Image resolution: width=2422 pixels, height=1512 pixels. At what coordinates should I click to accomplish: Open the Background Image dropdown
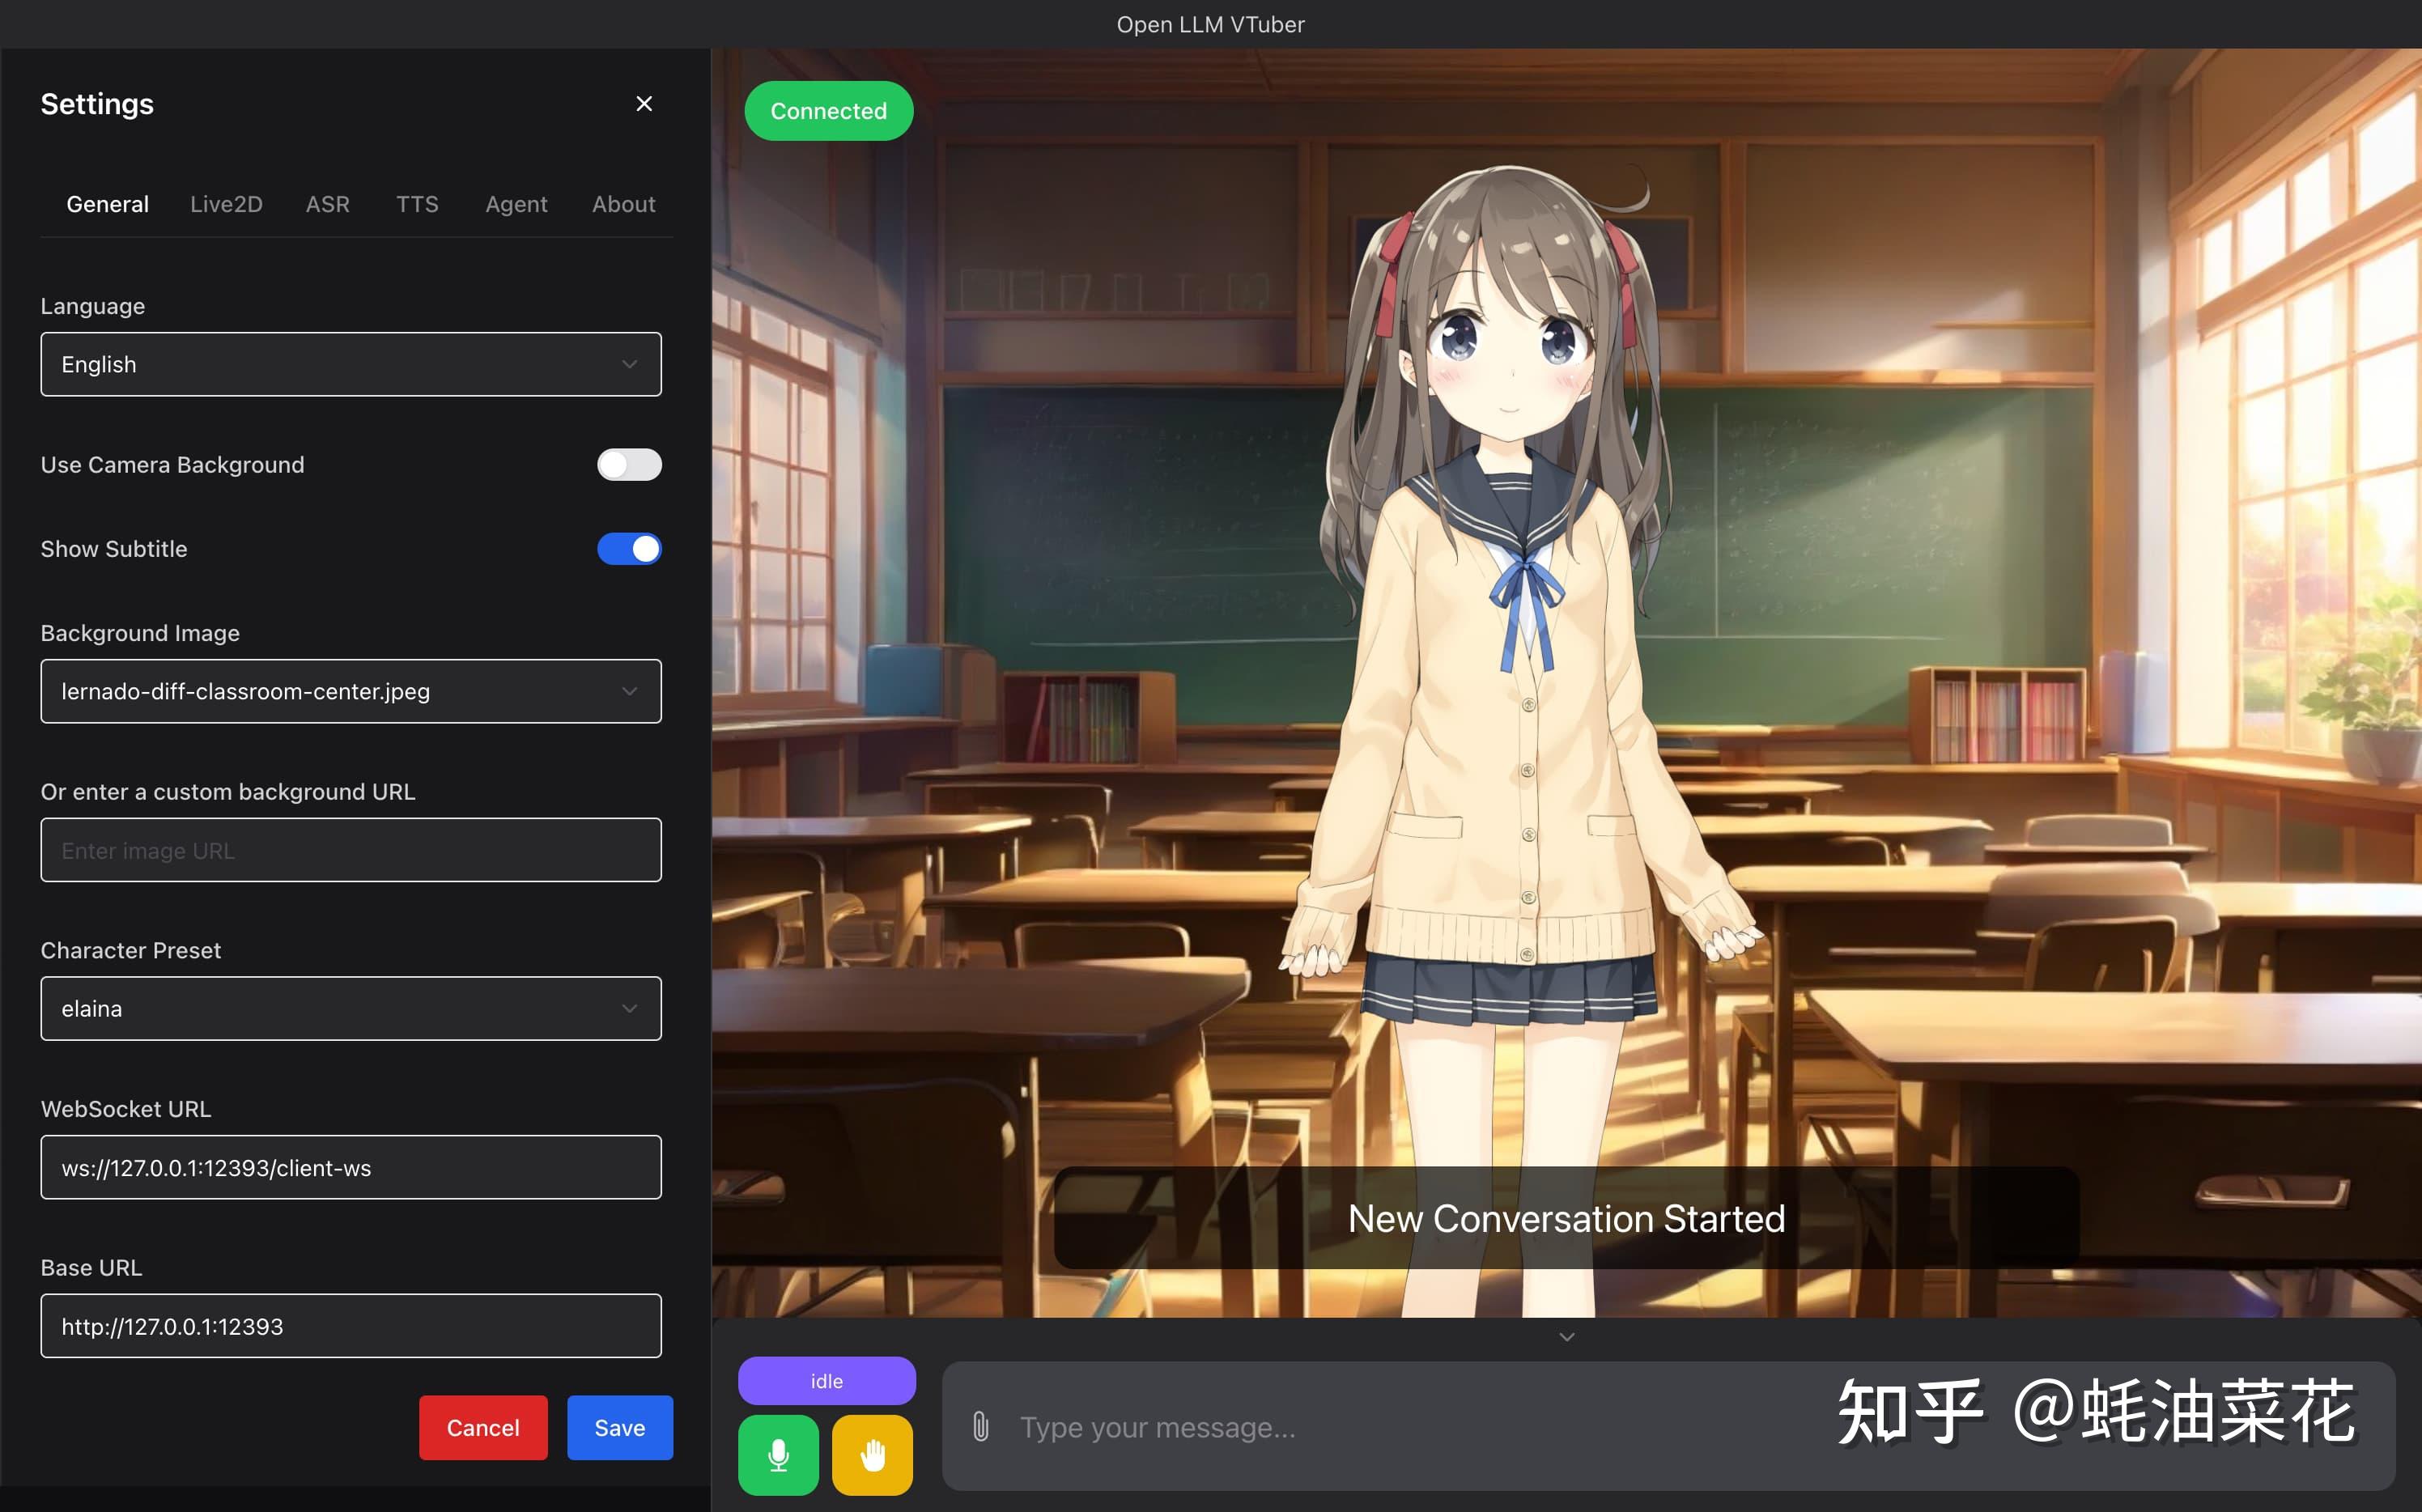pos(351,691)
